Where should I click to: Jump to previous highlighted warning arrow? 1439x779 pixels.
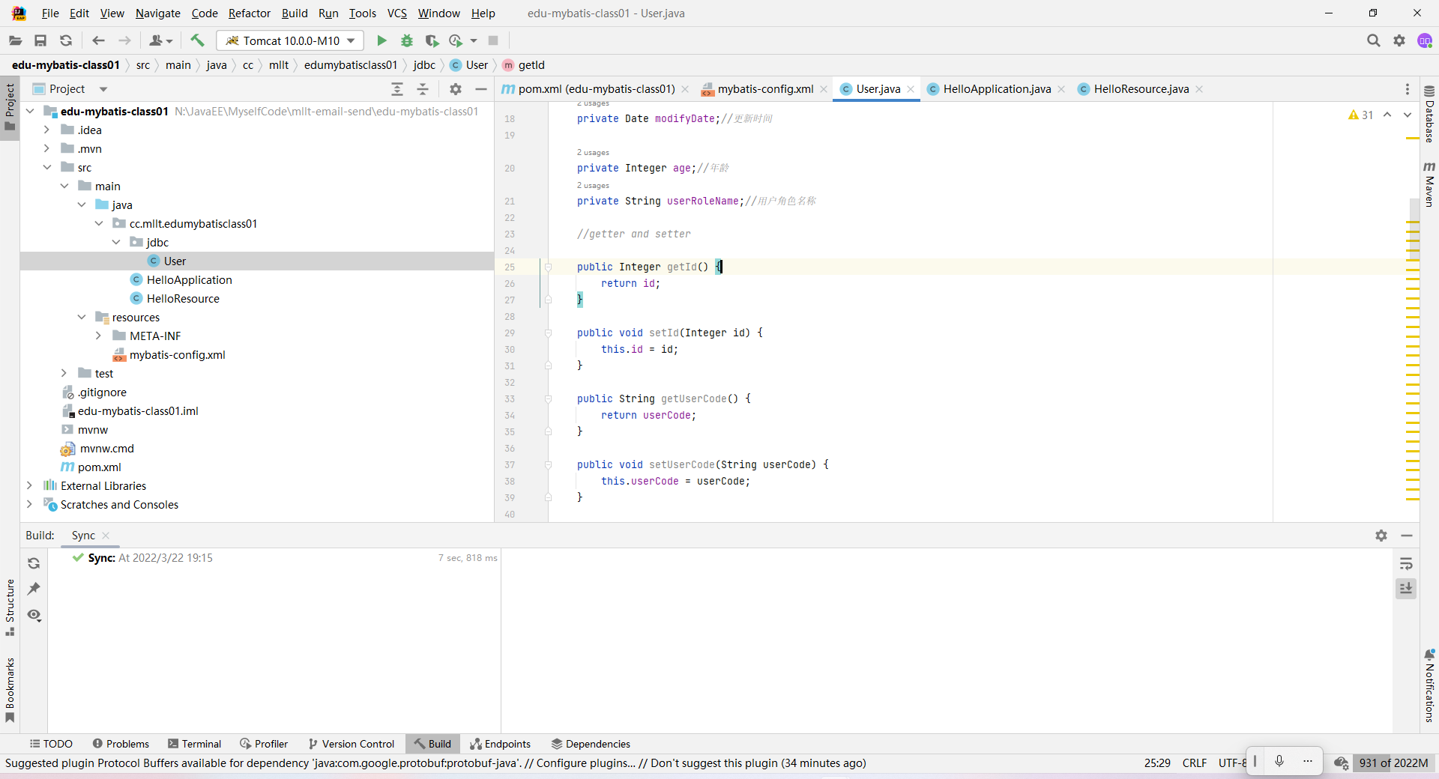coord(1387,115)
